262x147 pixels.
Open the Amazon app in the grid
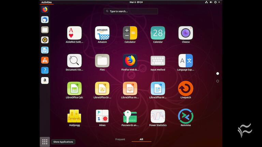coord(102,33)
